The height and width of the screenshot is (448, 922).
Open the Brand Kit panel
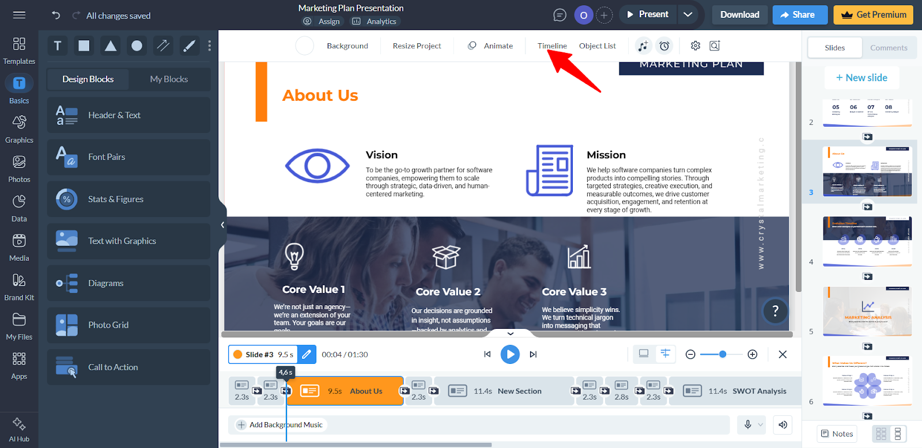(19, 287)
